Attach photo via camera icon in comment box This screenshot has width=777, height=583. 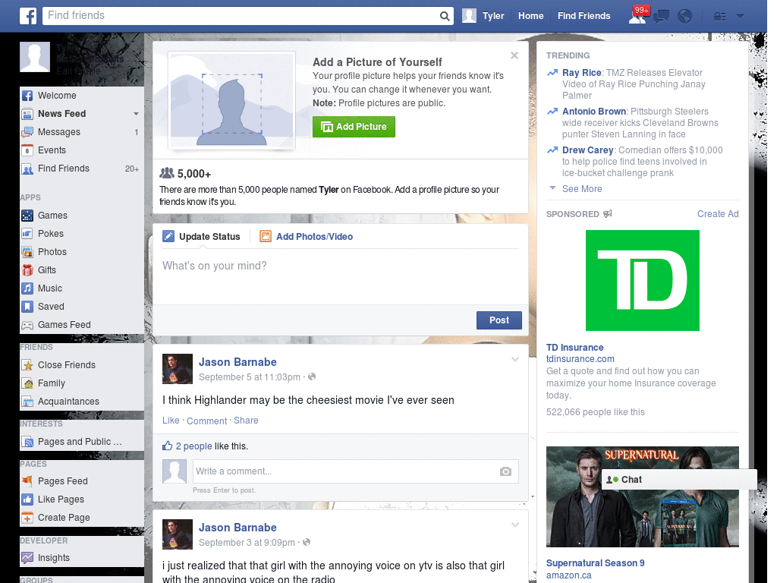coord(505,471)
